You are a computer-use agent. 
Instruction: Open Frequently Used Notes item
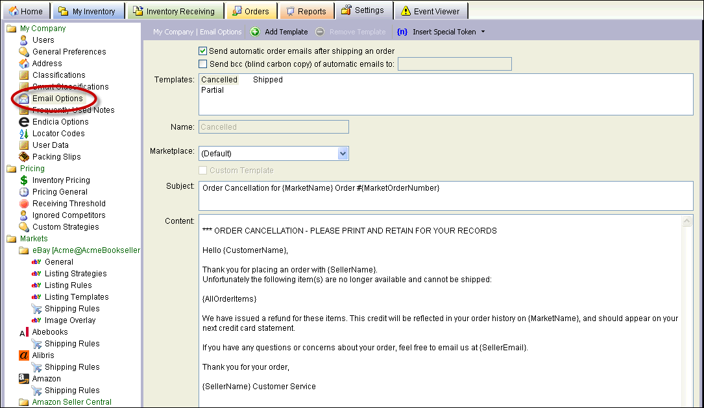click(73, 110)
